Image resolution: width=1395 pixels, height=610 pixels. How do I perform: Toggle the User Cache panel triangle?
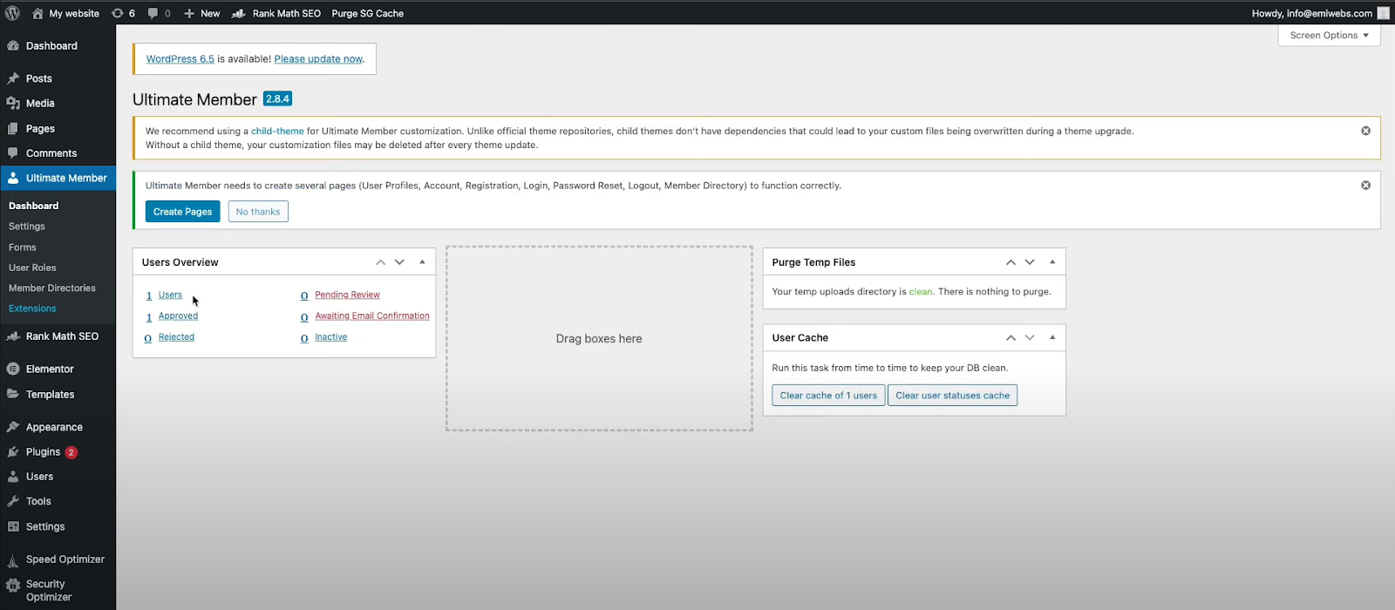click(x=1052, y=337)
